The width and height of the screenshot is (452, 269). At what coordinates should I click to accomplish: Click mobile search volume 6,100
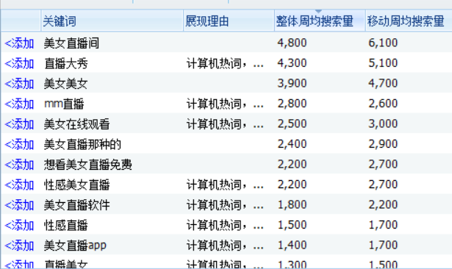tap(383, 43)
